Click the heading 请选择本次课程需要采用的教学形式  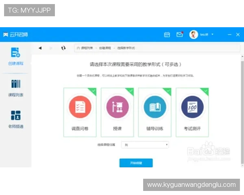(x=135, y=64)
